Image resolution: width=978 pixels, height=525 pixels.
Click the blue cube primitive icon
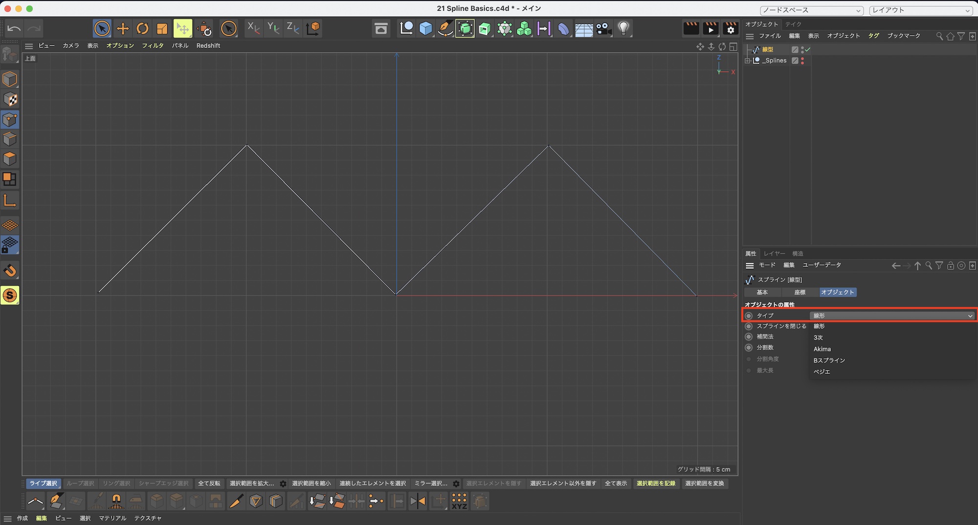425,29
